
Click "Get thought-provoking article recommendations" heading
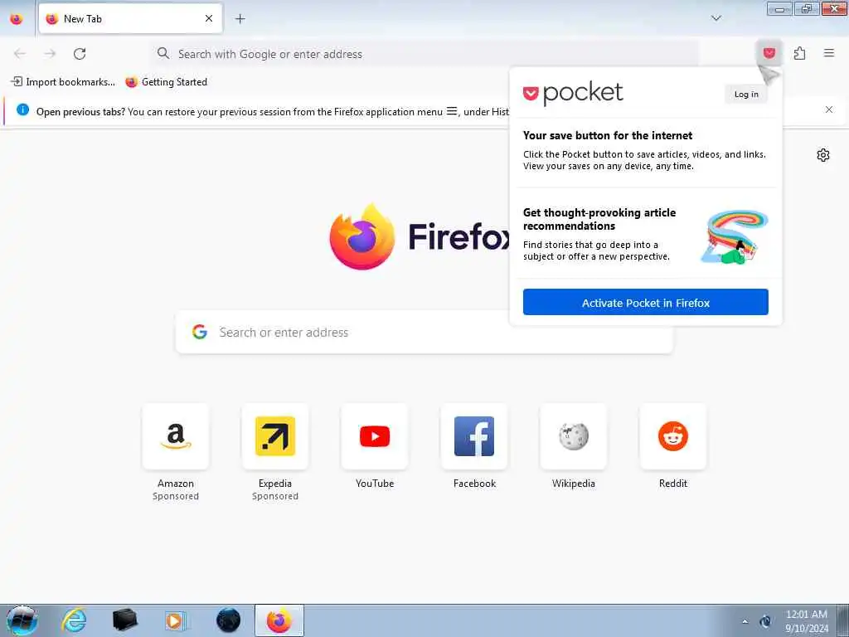[x=599, y=219]
